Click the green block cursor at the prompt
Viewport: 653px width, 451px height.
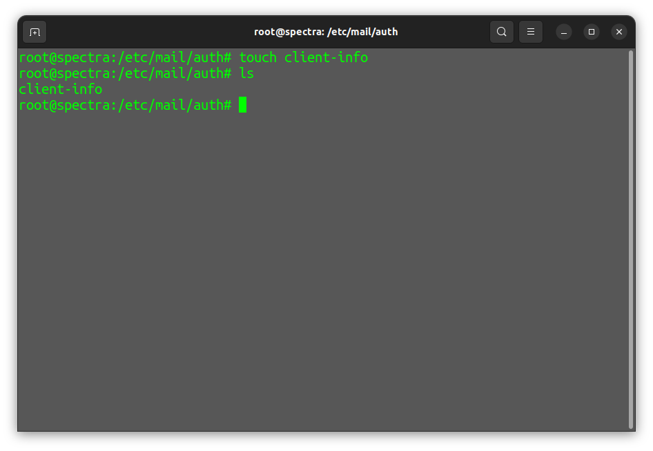point(243,104)
